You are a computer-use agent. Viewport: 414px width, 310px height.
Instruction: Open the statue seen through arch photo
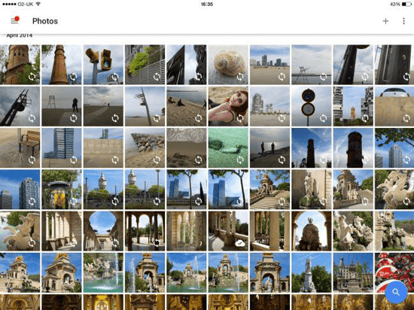click(x=312, y=231)
